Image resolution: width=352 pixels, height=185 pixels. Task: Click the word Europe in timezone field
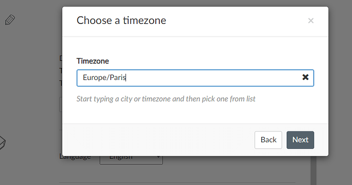(x=94, y=77)
